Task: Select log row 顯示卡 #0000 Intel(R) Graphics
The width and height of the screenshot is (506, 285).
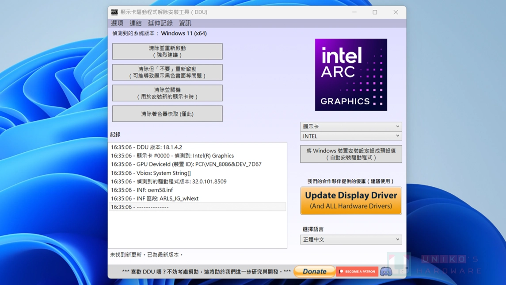Action: pos(198,156)
